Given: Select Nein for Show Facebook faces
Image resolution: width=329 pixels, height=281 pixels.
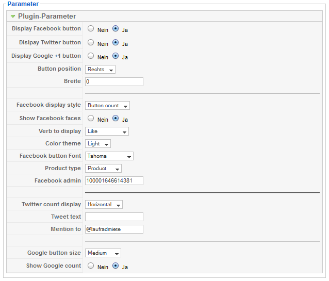Looking at the screenshot, I should (x=91, y=118).
